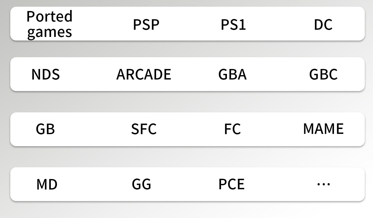The image size is (373, 218).
Task: Select the Ported games label
Action: pos(50,24)
